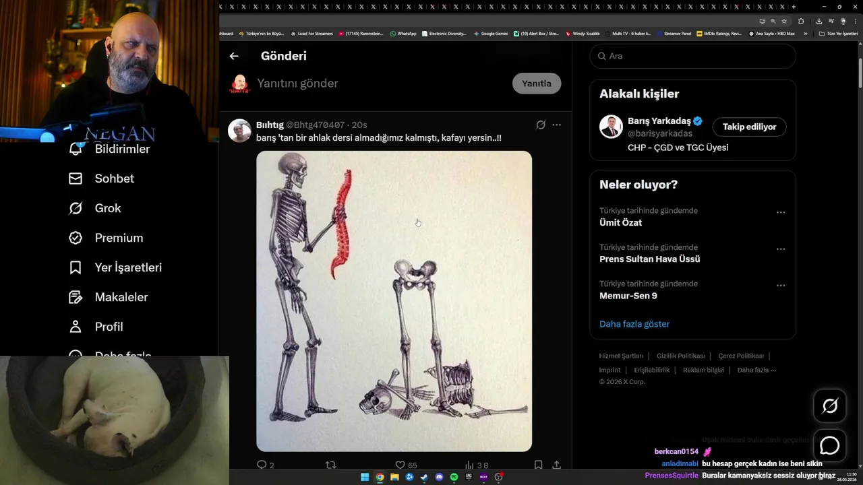The image size is (863, 485).
Task: Focus the Ara search box
Action: (692, 56)
